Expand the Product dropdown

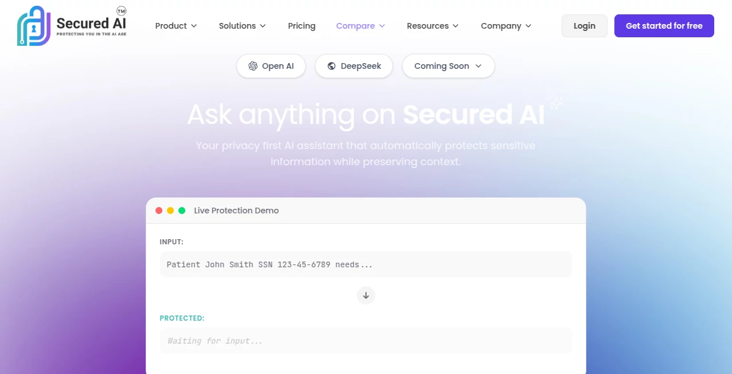point(176,26)
